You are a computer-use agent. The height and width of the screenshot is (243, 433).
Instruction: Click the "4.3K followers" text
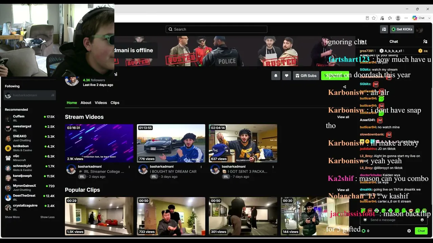(x=94, y=80)
